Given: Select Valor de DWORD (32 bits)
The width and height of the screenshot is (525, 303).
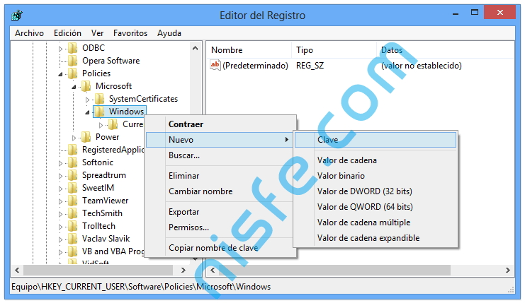Looking at the screenshot, I should point(364,191).
